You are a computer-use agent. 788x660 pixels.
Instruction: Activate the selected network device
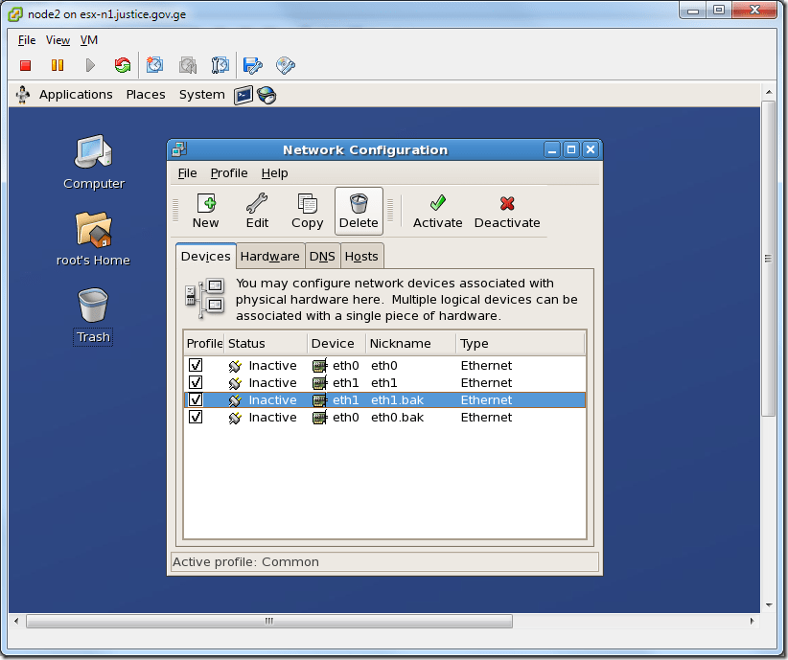(x=437, y=210)
